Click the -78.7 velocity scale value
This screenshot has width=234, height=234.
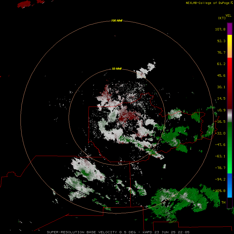pos(220,168)
